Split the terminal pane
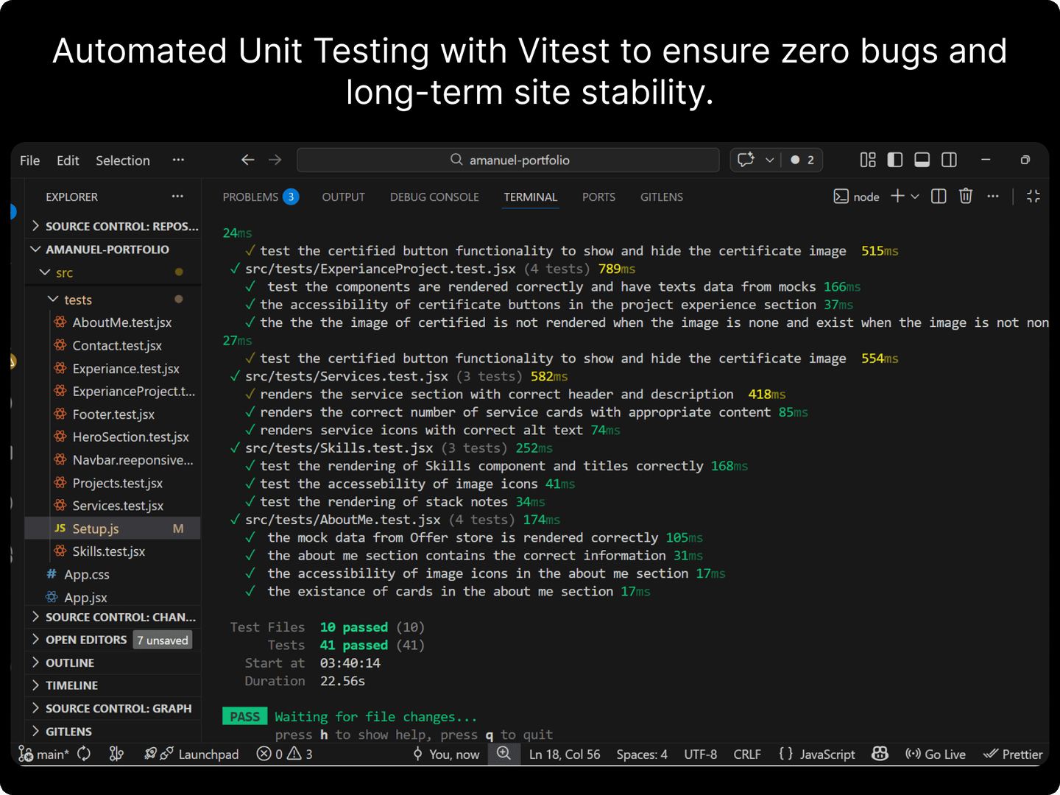 [x=938, y=196]
